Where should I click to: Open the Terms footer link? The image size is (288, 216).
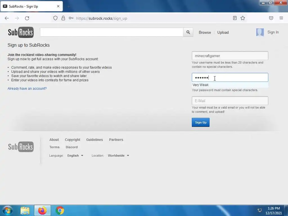tap(54, 147)
